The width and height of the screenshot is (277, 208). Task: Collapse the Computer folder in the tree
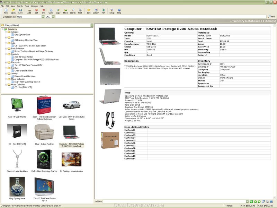6,54
